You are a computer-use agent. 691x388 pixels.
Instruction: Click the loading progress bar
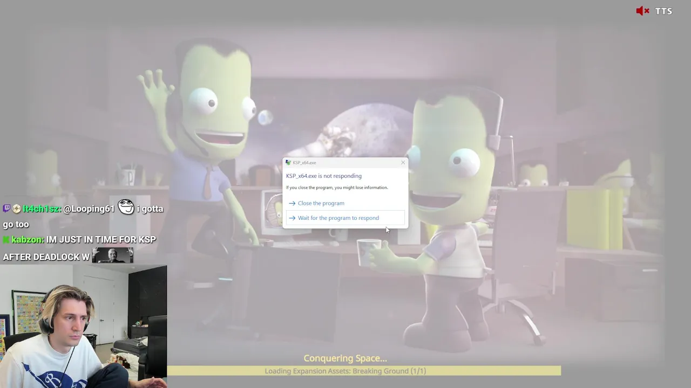coord(364,371)
